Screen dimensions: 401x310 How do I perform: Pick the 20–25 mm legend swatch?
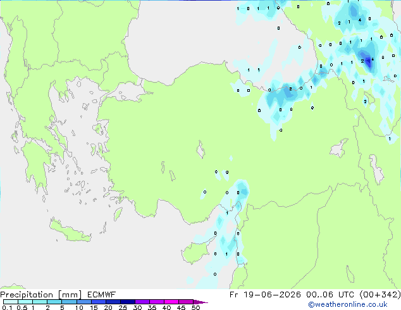[x=113, y=302]
